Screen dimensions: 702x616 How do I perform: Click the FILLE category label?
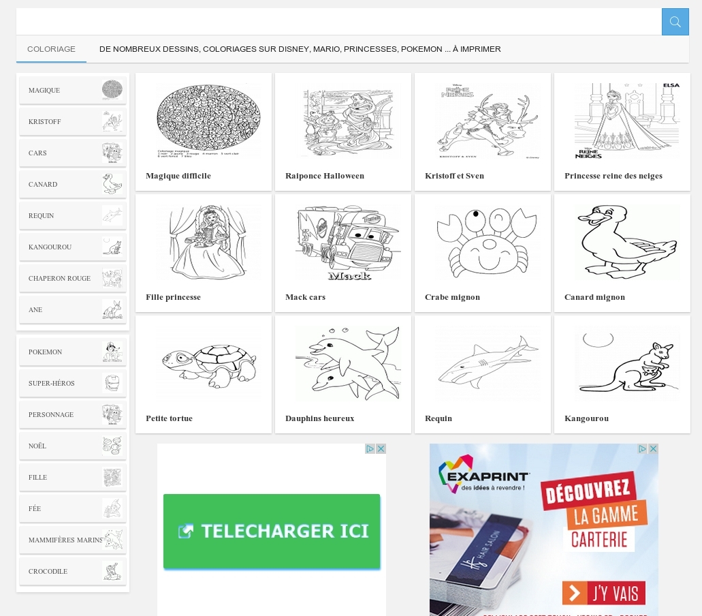(x=37, y=478)
